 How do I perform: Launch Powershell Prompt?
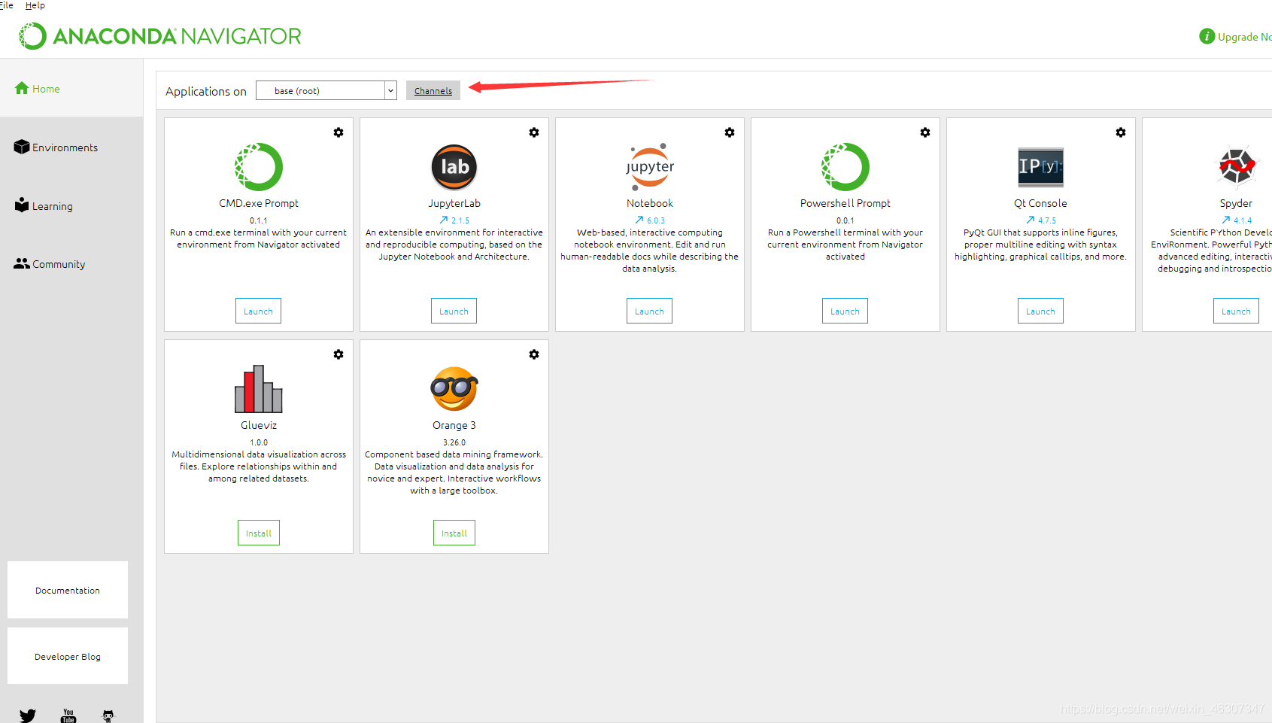tap(845, 311)
